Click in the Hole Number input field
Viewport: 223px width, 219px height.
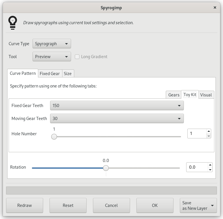tap(197, 134)
